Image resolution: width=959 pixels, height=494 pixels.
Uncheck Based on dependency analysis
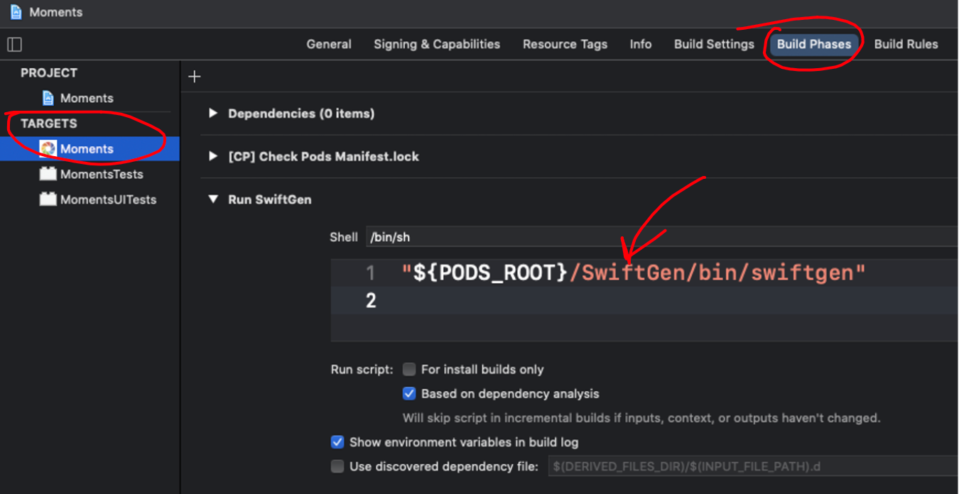pyautogui.click(x=409, y=393)
